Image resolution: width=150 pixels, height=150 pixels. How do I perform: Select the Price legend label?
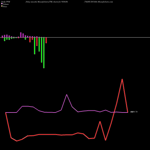pyautogui.click(x=5, y=7)
